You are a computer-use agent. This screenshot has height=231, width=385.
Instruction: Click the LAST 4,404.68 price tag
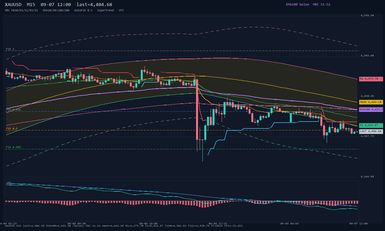coord(371,131)
